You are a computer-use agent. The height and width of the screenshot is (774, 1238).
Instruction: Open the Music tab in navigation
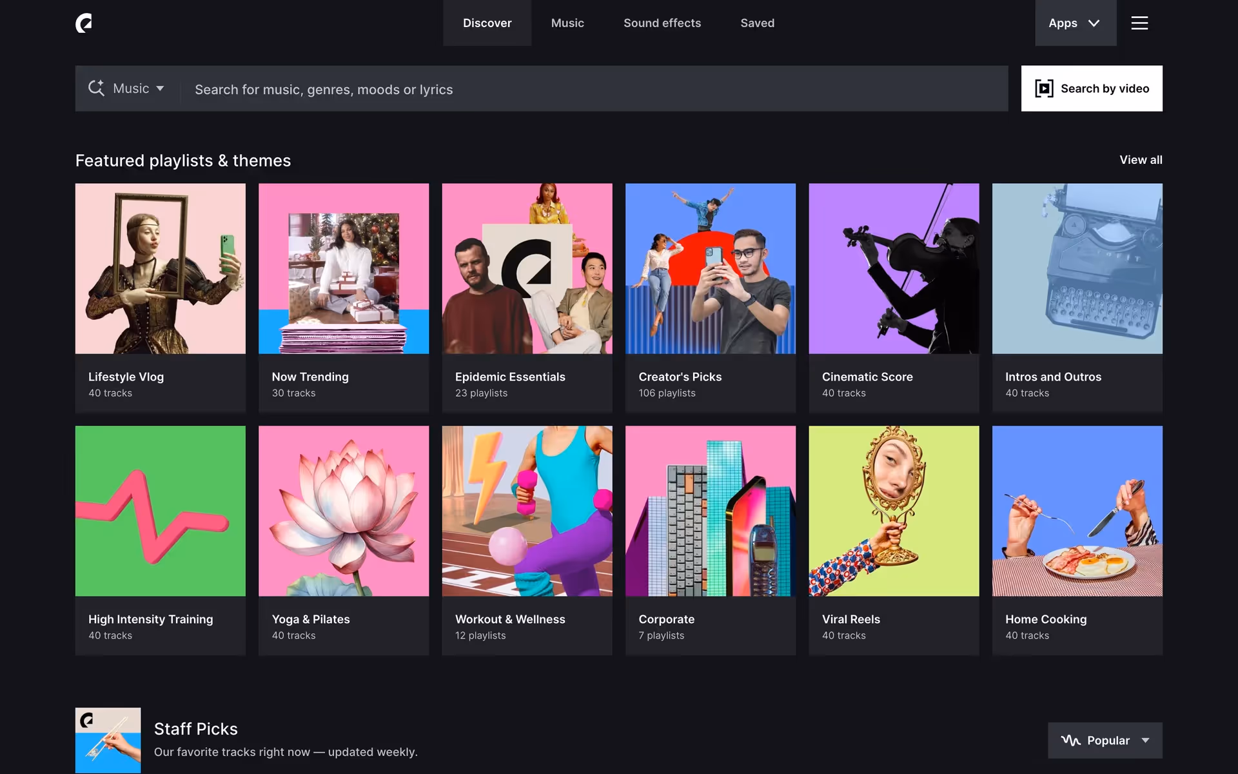[567, 23]
